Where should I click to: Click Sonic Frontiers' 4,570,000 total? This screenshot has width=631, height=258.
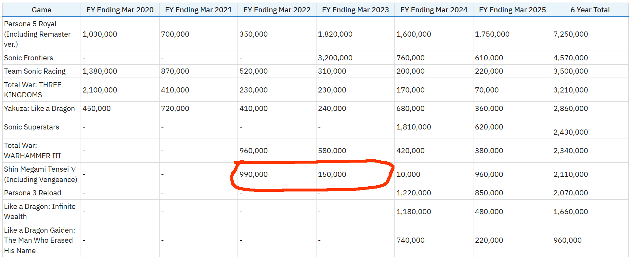(571, 58)
